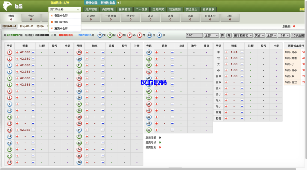This screenshot has width=307, height=170.
Task: Click the 降 button
Action: coord(222,35)
